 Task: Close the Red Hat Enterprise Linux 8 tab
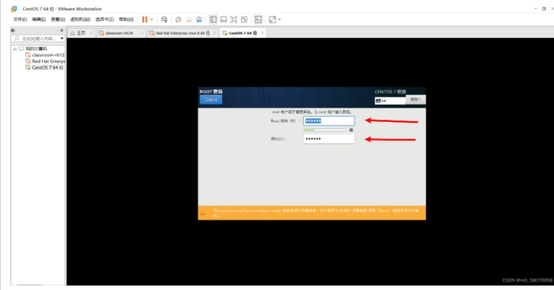tap(215, 33)
